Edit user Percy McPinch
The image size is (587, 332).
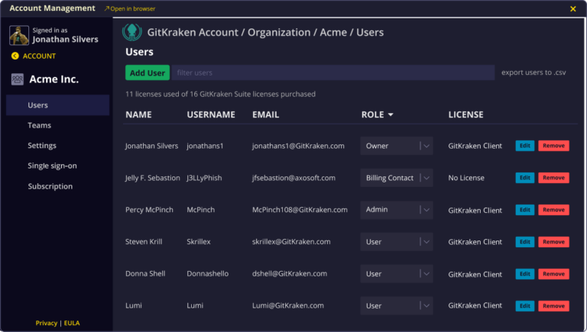(525, 210)
